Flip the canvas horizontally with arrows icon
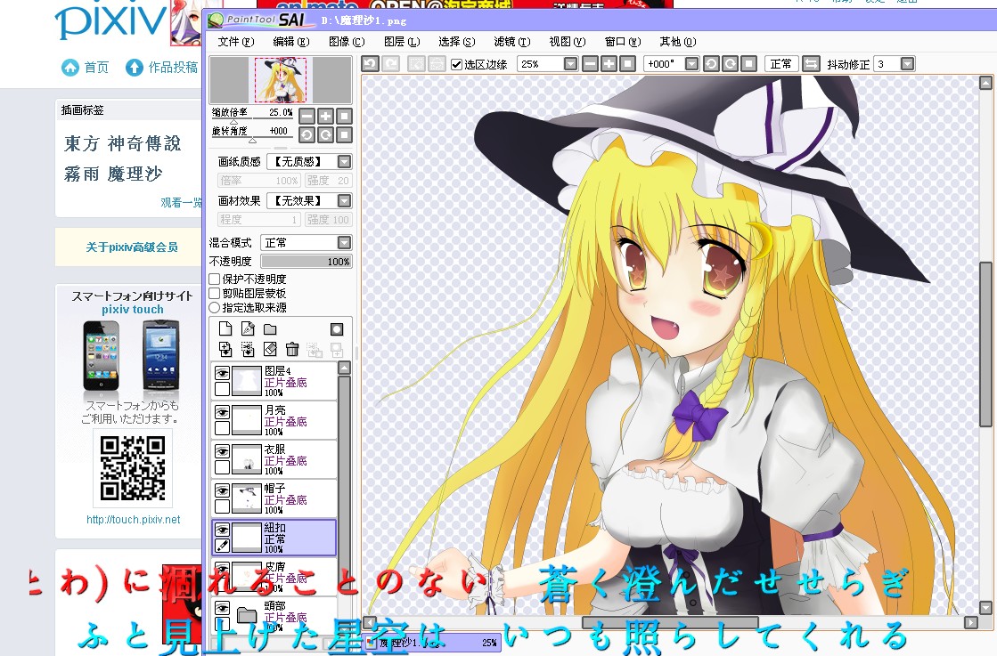This screenshot has height=656, width=997. pyautogui.click(x=811, y=63)
